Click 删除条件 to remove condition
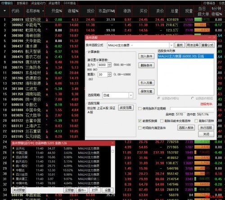Screen dimensions: 225x200 [x=146, y=65]
